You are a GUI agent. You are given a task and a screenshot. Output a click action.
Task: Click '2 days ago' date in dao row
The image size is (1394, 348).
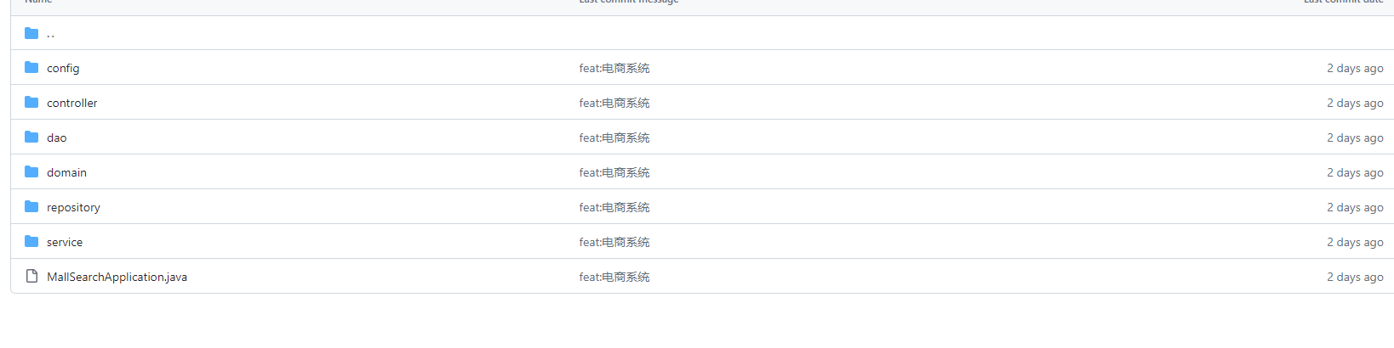[x=1355, y=138]
